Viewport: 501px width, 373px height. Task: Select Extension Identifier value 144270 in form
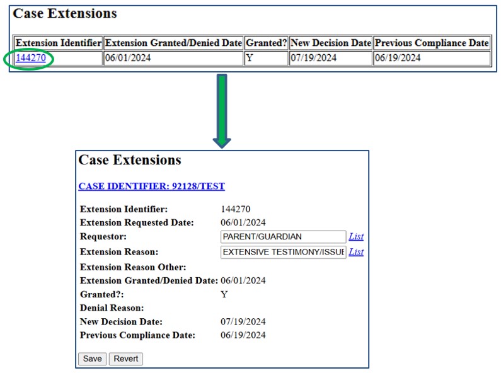tap(236, 209)
